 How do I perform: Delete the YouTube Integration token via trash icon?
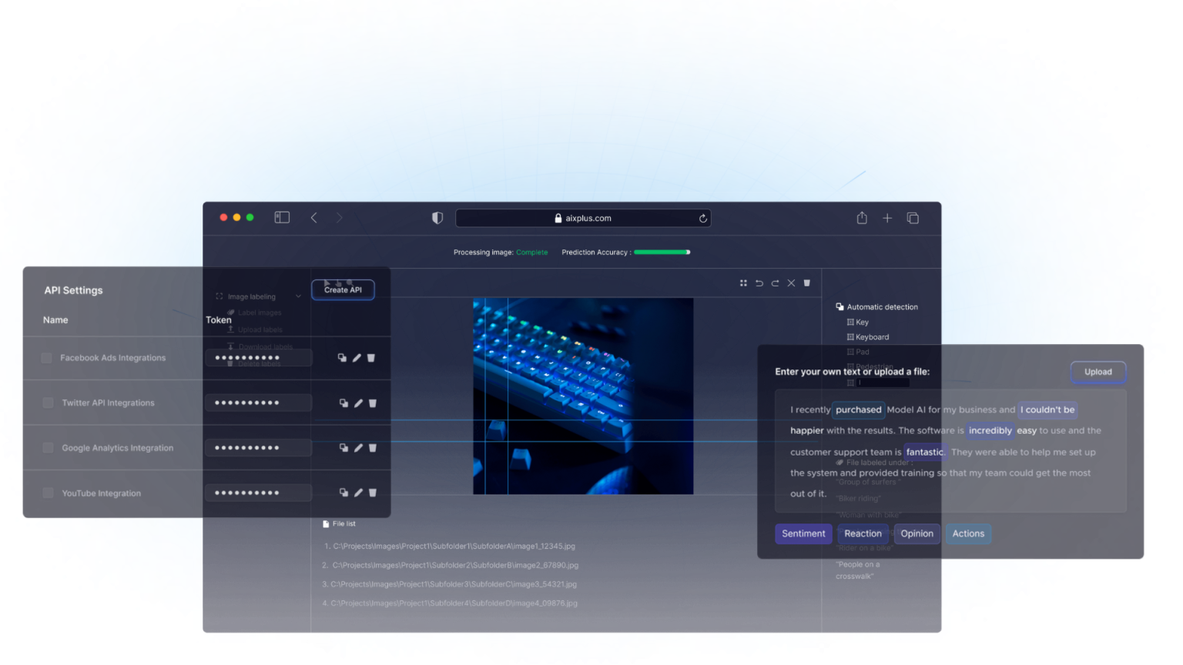point(373,493)
